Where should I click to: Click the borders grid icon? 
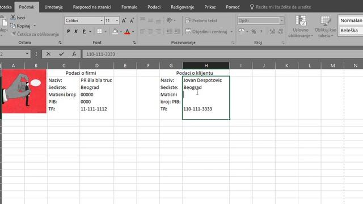coord(99,31)
